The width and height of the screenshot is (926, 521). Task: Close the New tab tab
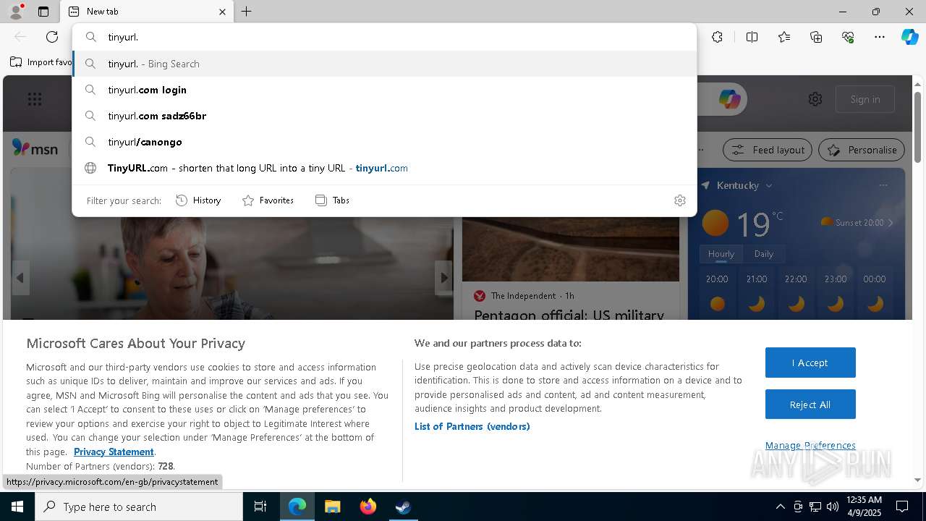(222, 12)
